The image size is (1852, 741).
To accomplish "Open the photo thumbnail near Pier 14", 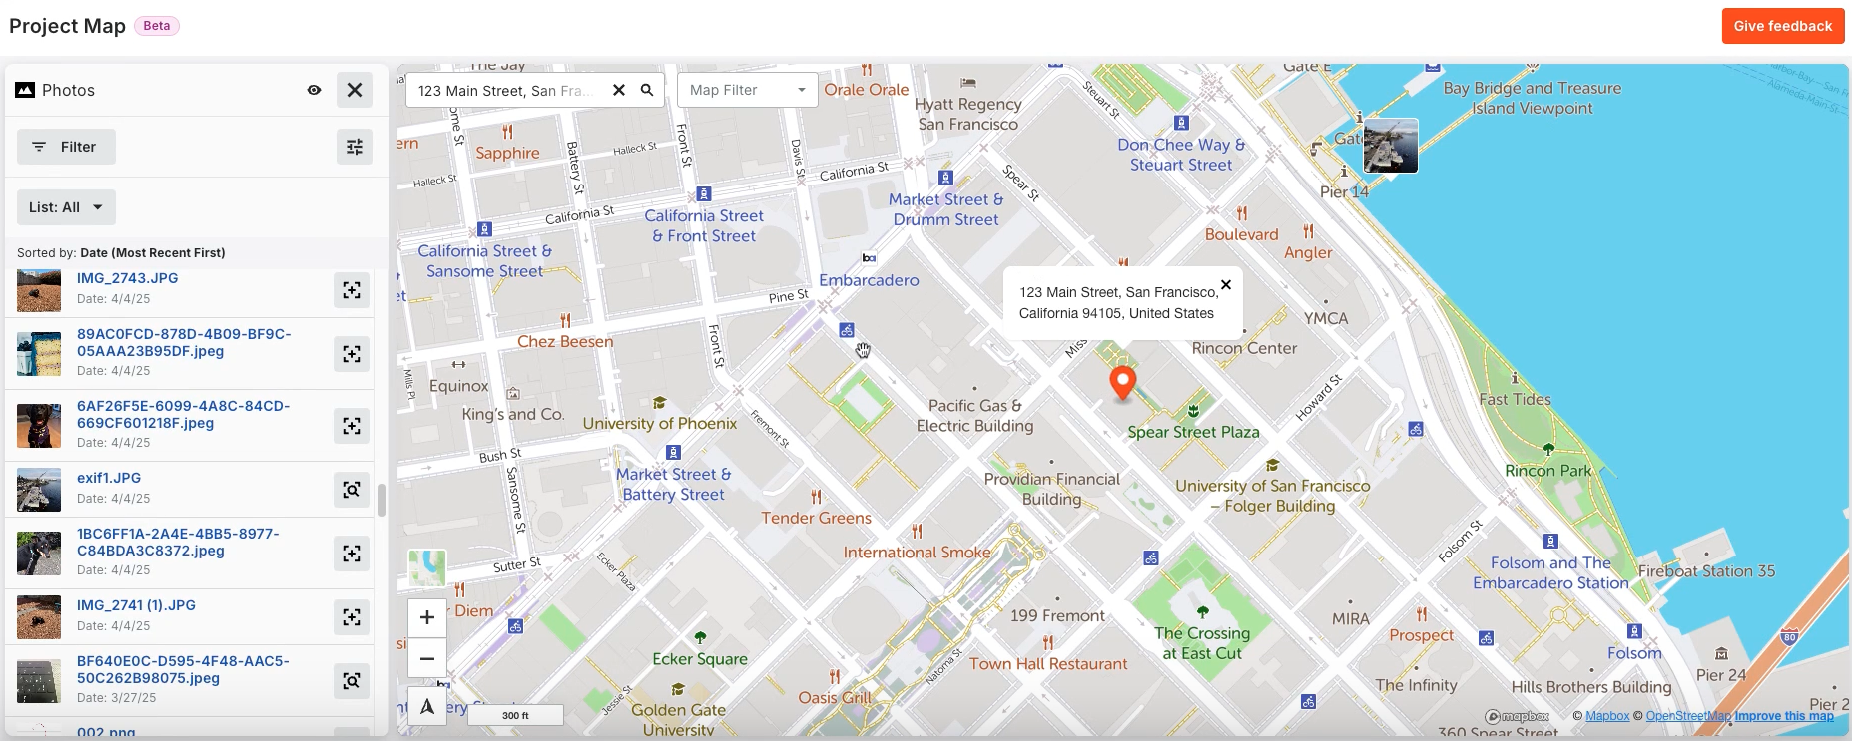I will (x=1391, y=146).
